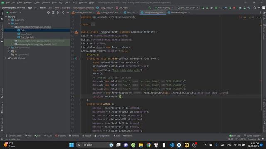Click the Make Project hammer icon
This screenshot has width=266, height=149.
coord(150,7)
